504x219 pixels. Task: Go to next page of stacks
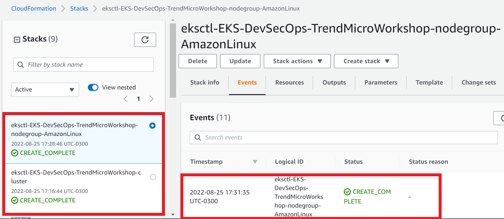click(x=151, y=99)
